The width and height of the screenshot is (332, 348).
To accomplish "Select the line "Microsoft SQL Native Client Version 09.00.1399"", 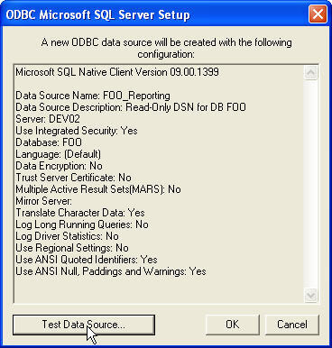I will point(117,72).
